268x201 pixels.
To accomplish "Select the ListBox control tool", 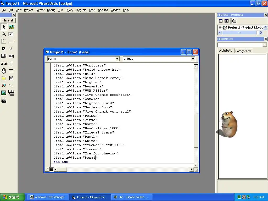I will 11,56.
